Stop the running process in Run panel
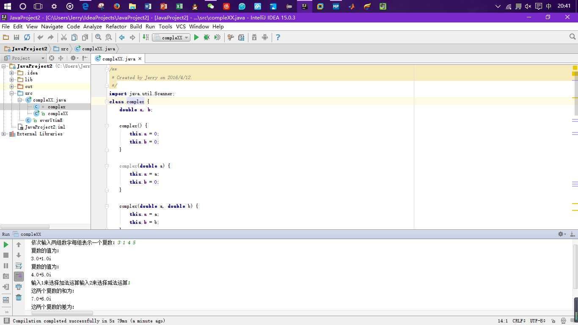This screenshot has width=578, height=325. pos(6,255)
